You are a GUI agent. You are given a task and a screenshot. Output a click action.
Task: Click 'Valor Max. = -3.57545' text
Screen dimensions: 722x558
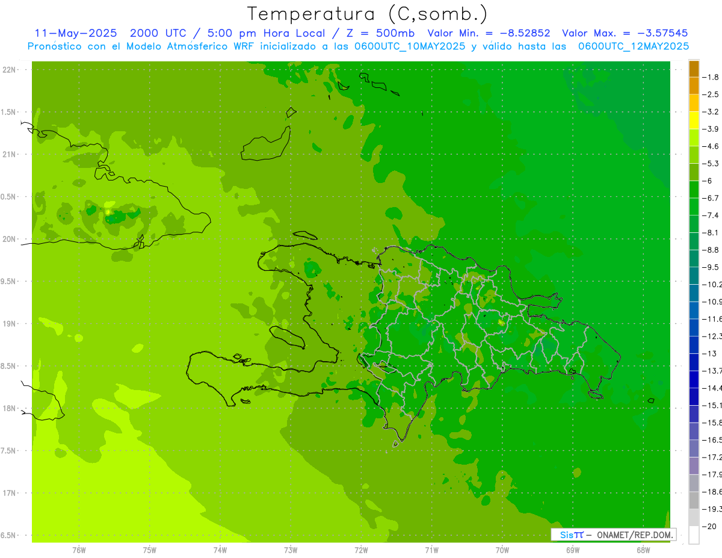(x=625, y=33)
